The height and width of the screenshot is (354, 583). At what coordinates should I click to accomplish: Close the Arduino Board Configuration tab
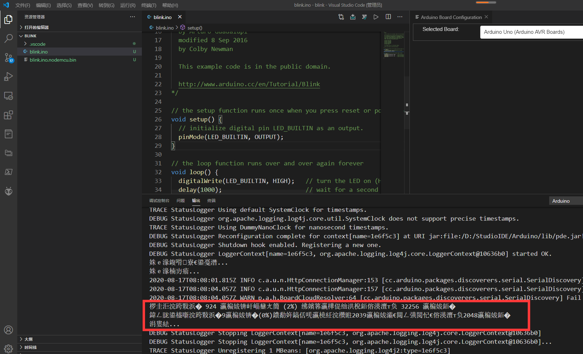[x=487, y=17]
